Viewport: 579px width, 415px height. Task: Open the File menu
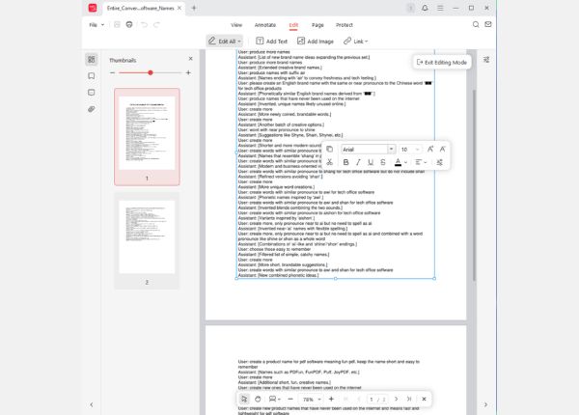coord(96,25)
